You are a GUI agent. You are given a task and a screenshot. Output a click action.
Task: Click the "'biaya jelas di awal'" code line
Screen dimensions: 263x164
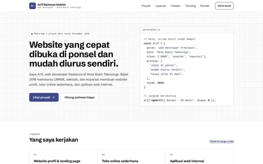(166, 74)
